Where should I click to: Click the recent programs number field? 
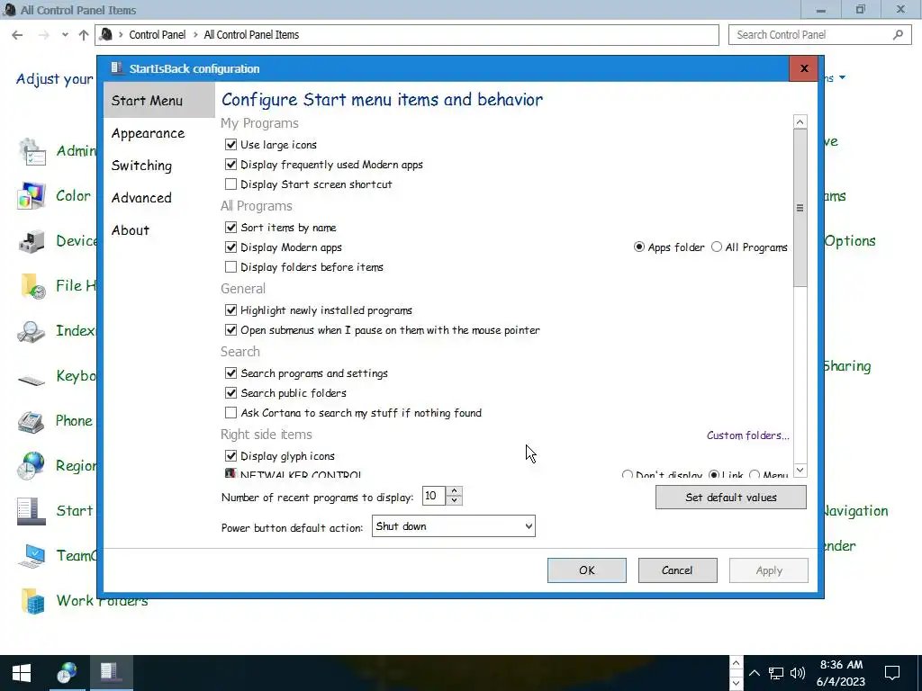(434, 496)
